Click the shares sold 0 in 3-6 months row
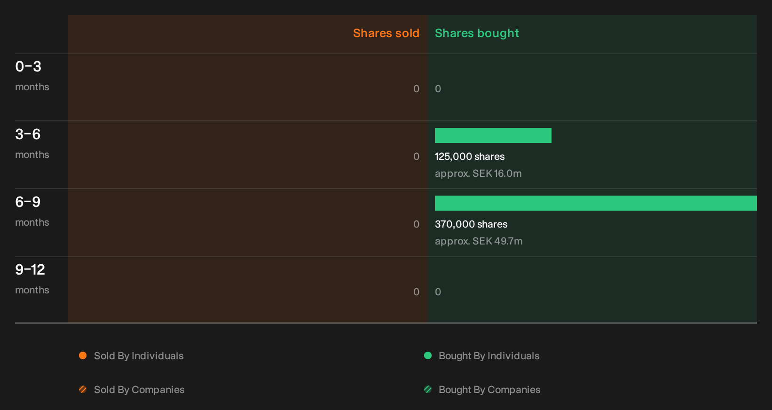 (417, 157)
